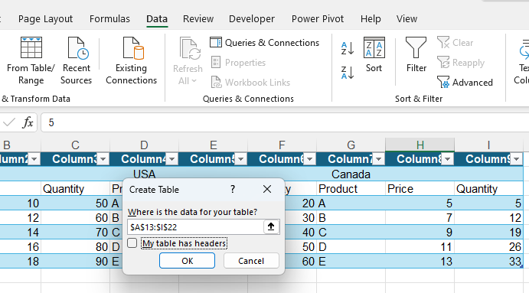Select the Data tab
Viewport: 529px width, 293px height.
(x=157, y=19)
